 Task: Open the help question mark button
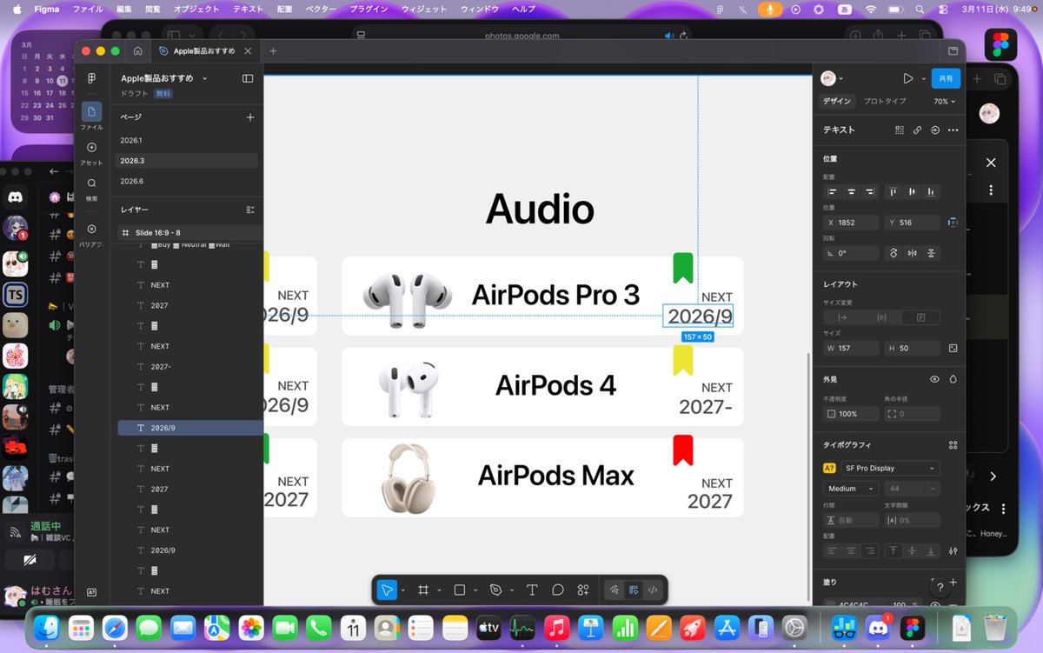coord(940,588)
